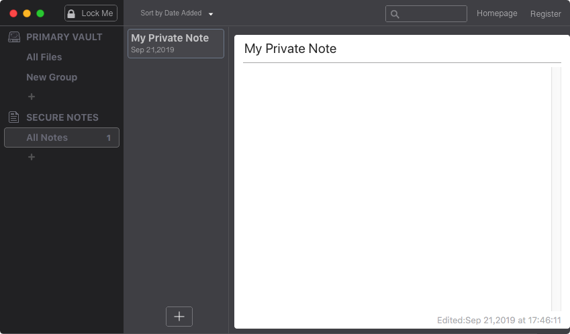Image resolution: width=570 pixels, height=334 pixels.
Task: Add a notes category with the plus under All Notes
Action: pos(32,157)
